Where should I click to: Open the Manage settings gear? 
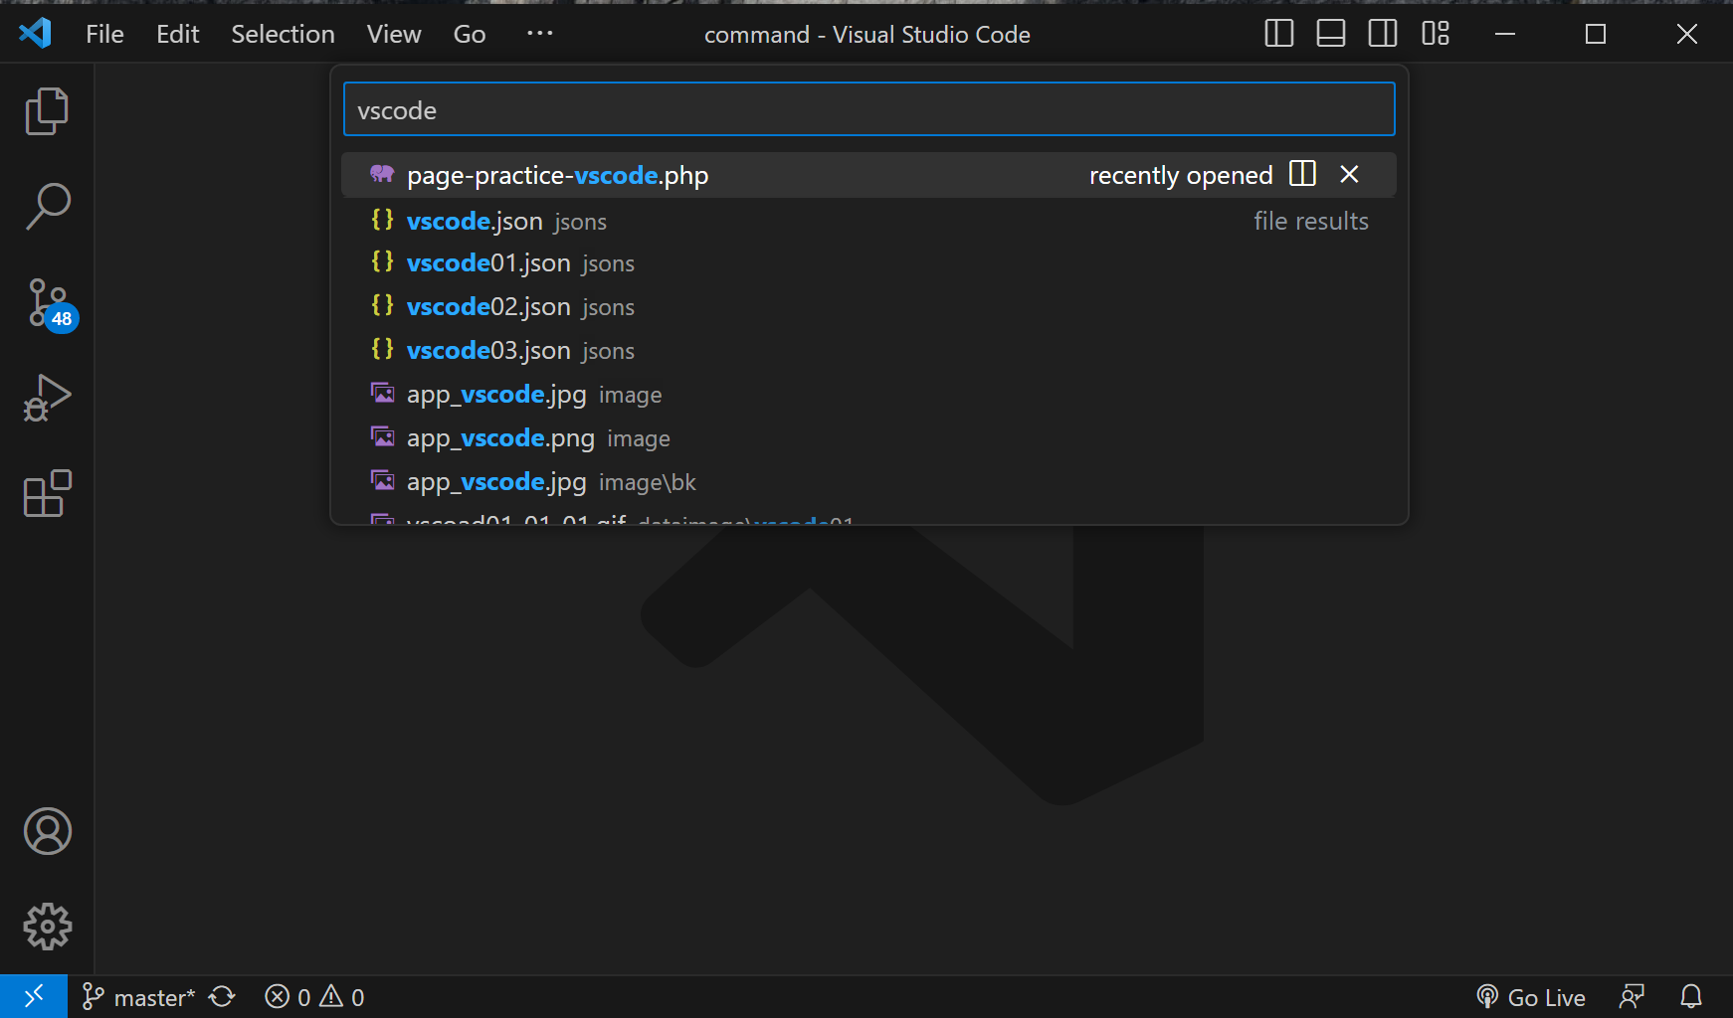46,926
